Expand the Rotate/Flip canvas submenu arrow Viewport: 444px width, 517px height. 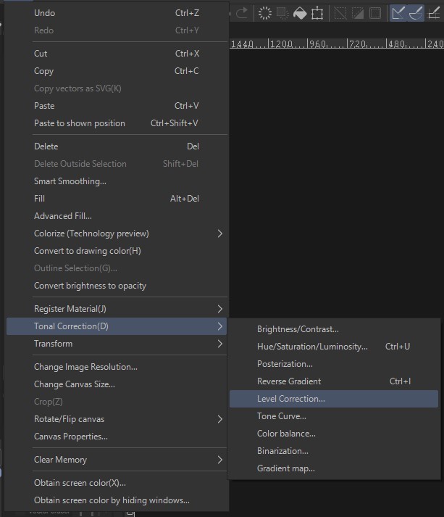[220, 419]
